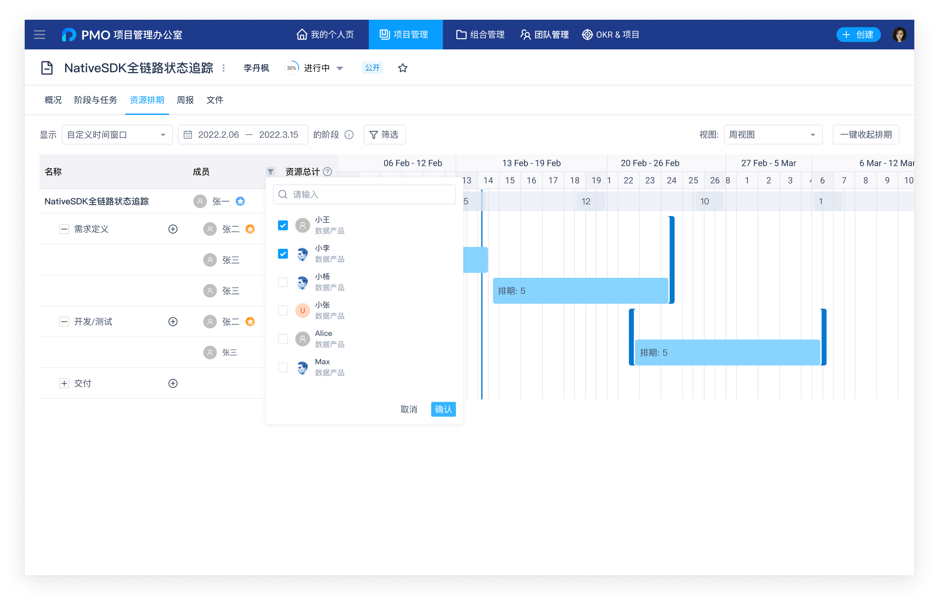Open the 自定义时间窗口 dropdown
This screenshot has height=605, width=939.
coord(117,134)
